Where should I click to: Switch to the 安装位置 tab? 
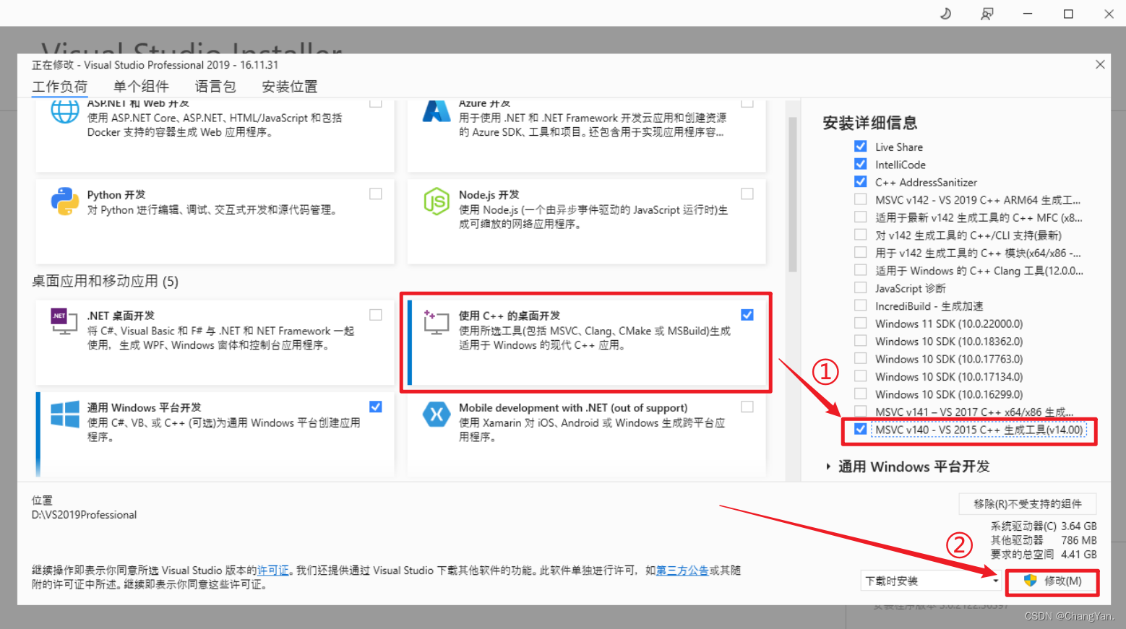(290, 87)
